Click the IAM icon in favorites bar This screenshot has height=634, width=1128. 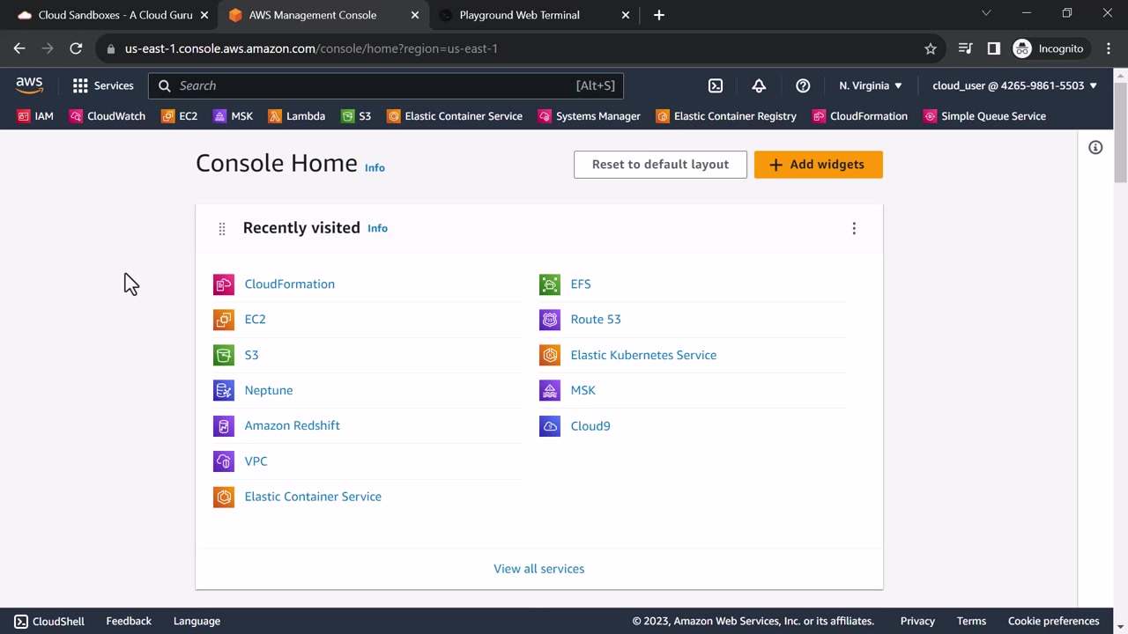[24, 116]
